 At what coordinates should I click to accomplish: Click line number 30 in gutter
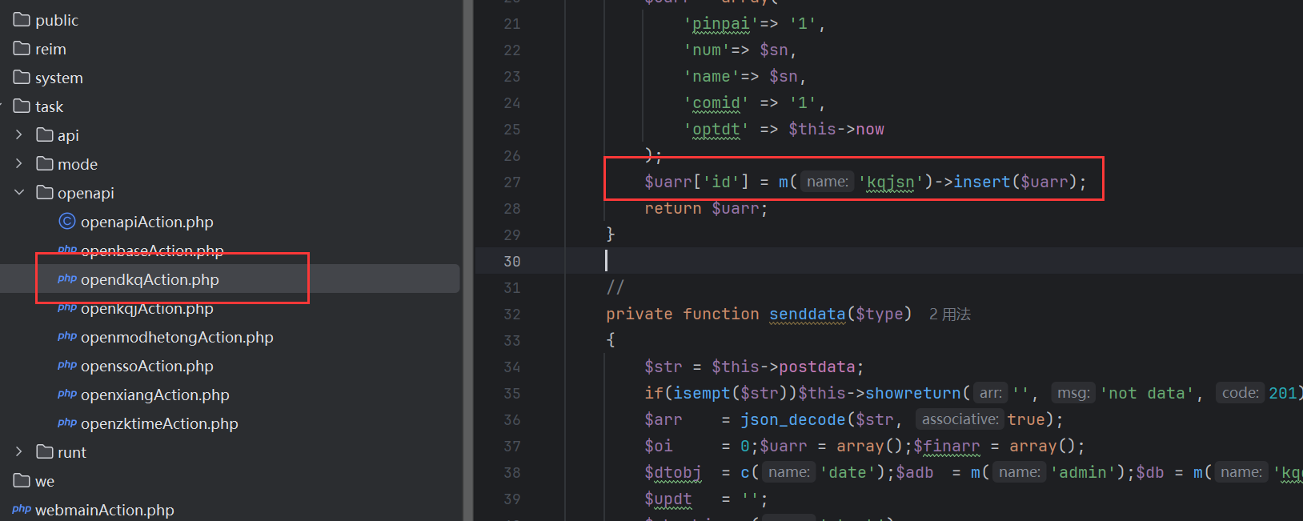pyautogui.click(x=512, y=262)
